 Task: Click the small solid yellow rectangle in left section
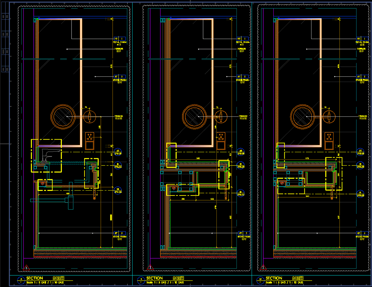pyautogui.click(x=111, y=217)
